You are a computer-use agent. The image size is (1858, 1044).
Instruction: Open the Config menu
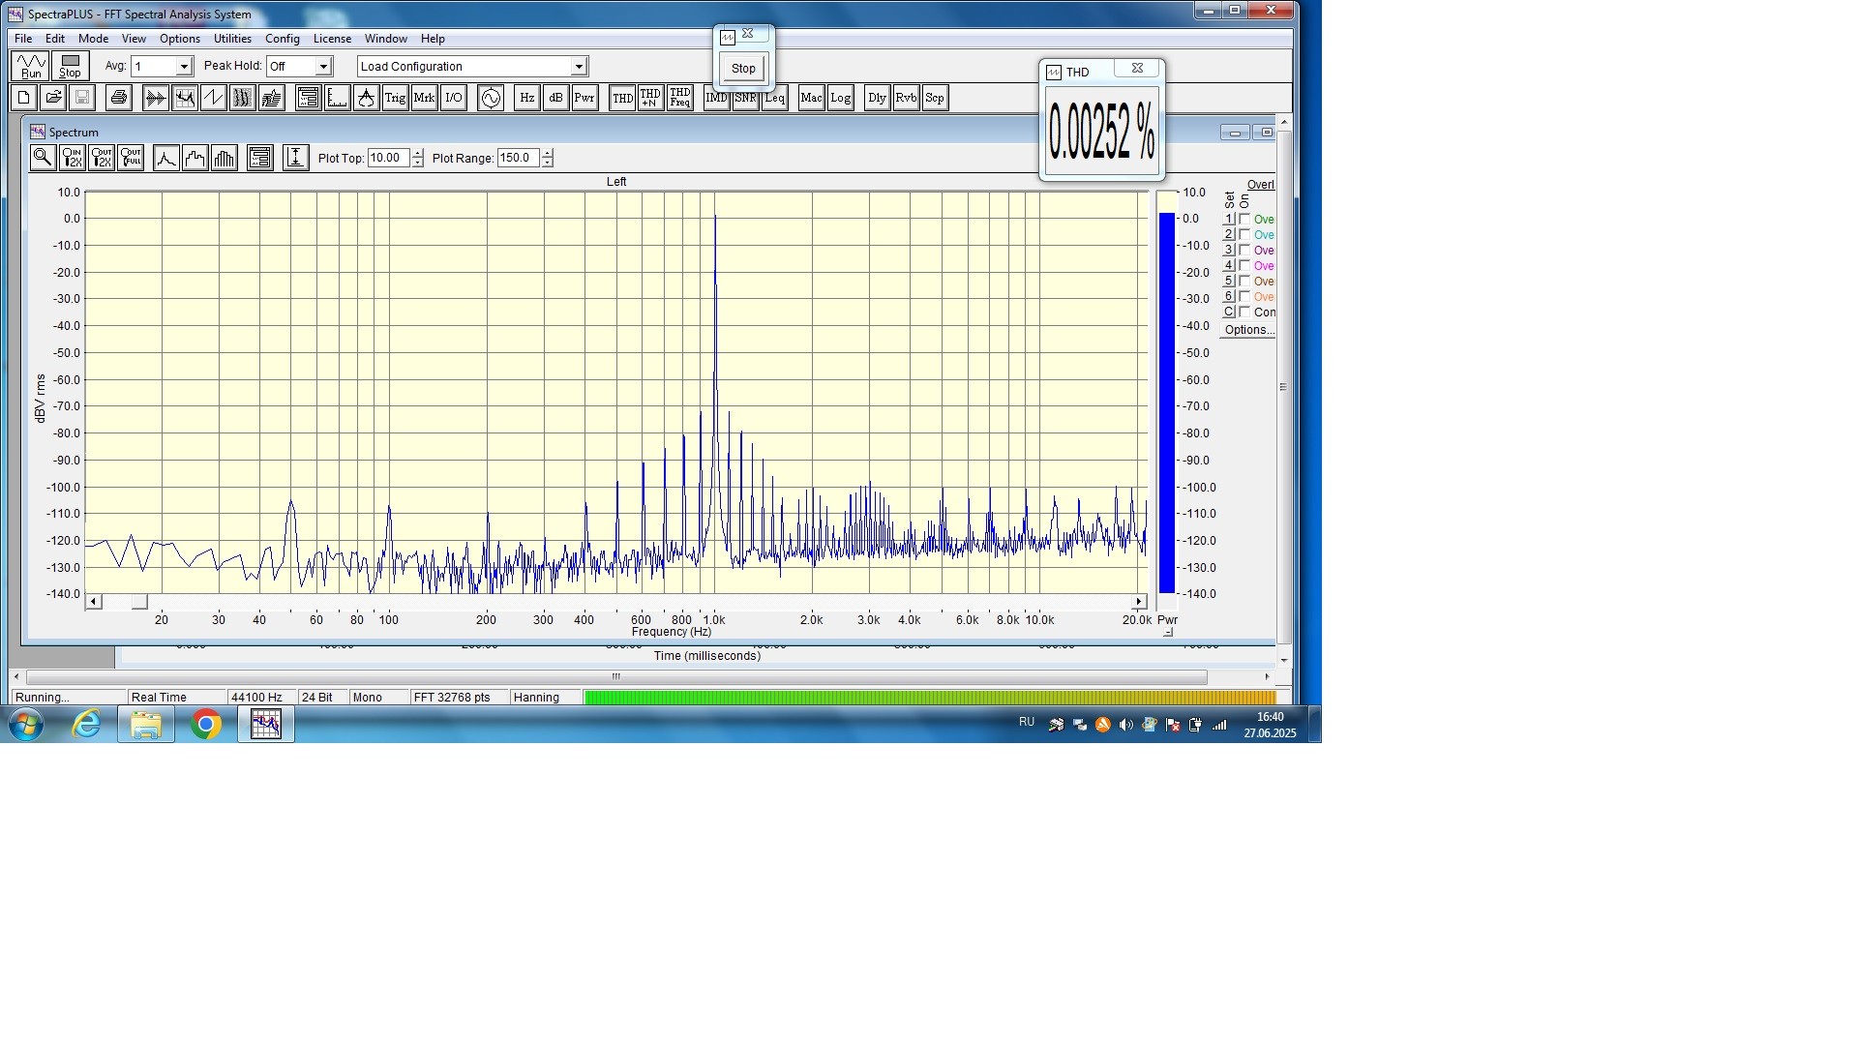tap(282, 39)
